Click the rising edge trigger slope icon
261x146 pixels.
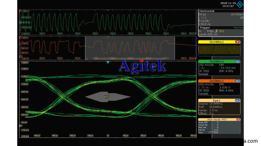coord(216,31)
